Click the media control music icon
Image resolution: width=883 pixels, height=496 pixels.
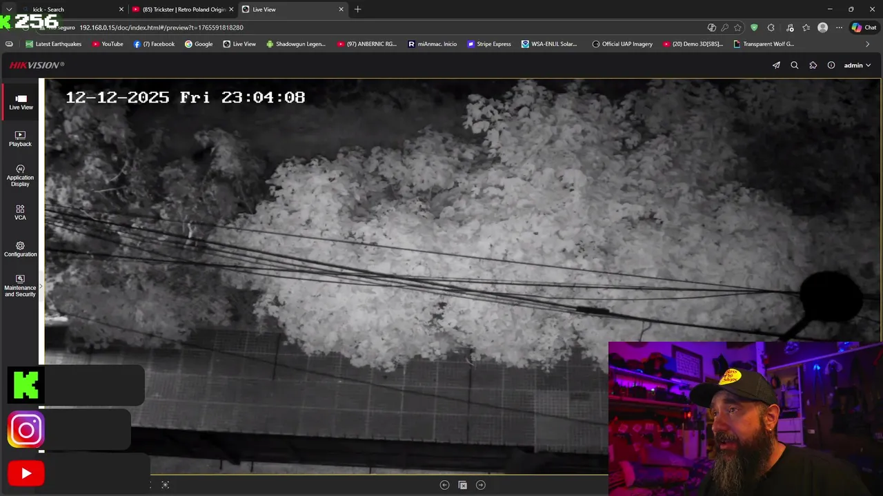789,28
